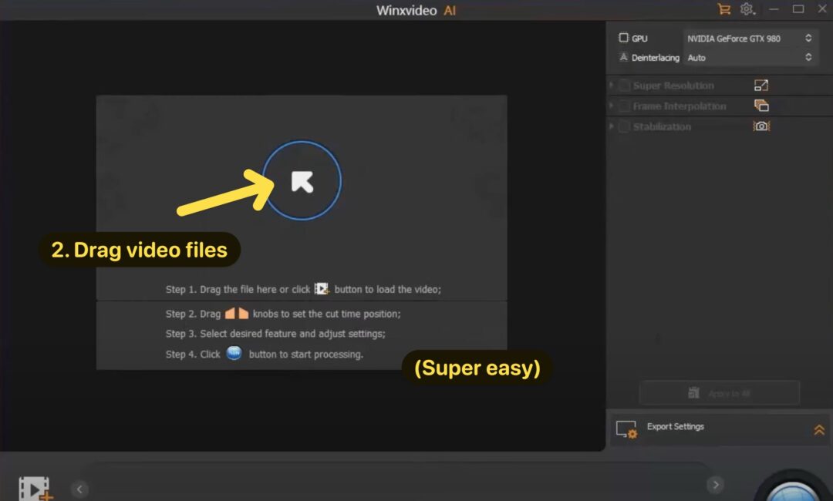Click the Super Resolution upscale icon

[x=761, y=85]
